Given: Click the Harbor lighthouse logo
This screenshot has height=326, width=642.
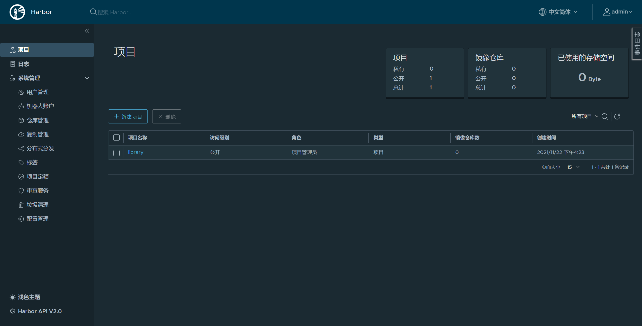Looking at the screenshot, I should 17,12.
